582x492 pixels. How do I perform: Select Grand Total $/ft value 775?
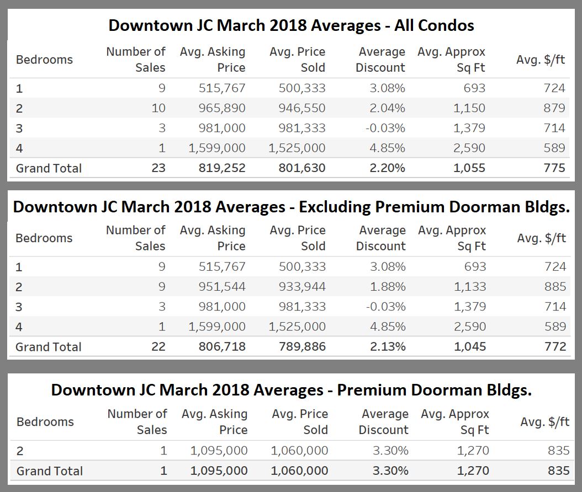pos(554,168)
